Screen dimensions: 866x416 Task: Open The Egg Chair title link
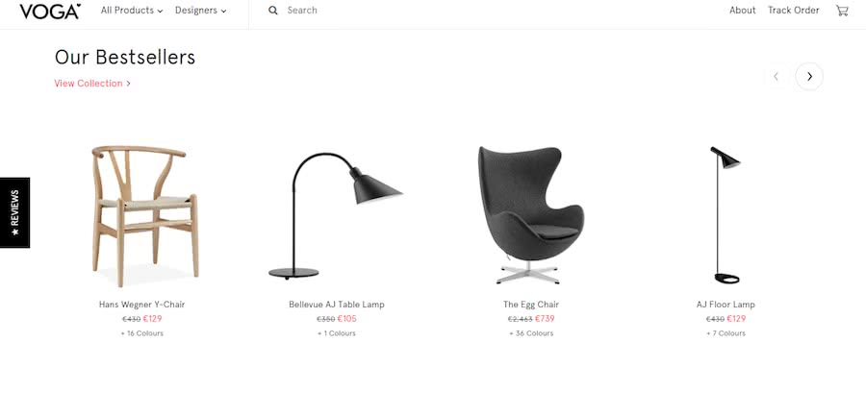tap(531, 305)
